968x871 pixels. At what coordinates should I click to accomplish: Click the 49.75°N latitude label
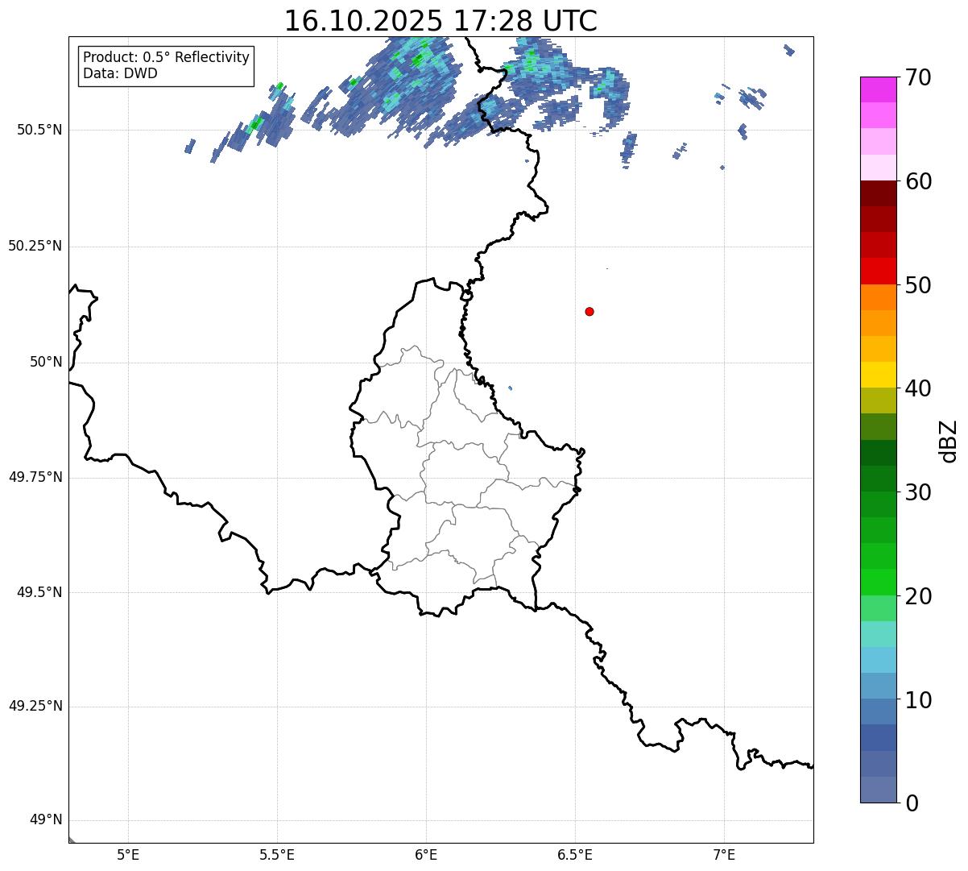point(35,477)
